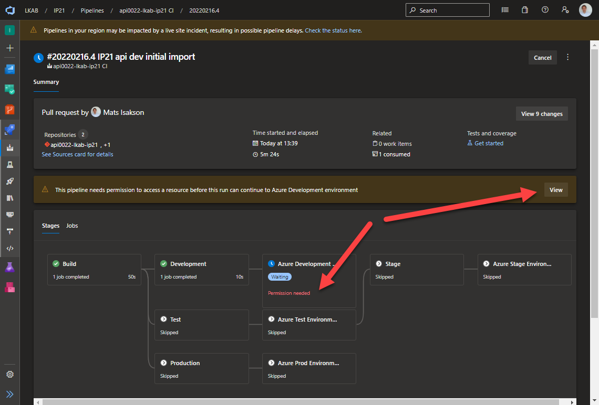Open Releases from the left navigation
The width and height of the screenshot is (599, 405).
pyautogui.click(x=9, y=181)
